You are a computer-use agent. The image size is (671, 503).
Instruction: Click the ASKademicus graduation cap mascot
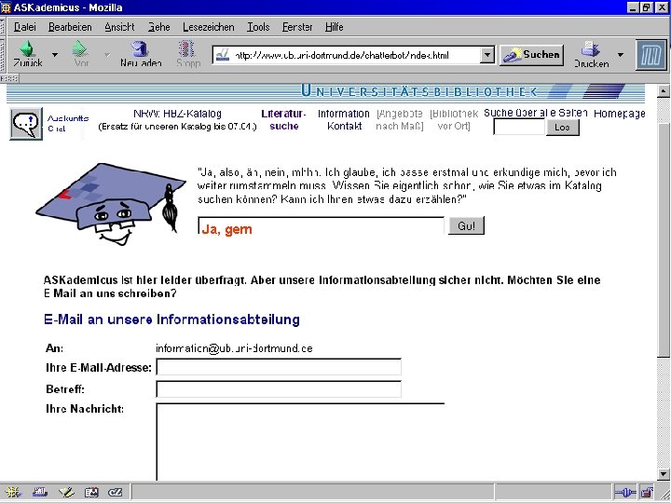point(111,204)
